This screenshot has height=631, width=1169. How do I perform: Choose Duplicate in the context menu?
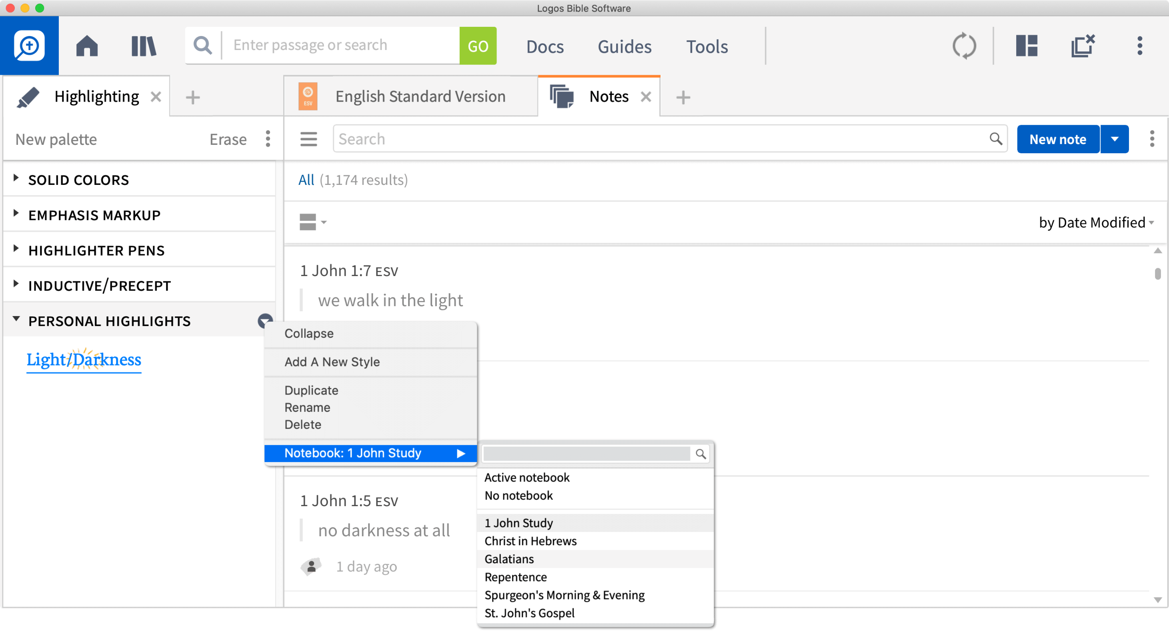[311, 391]
